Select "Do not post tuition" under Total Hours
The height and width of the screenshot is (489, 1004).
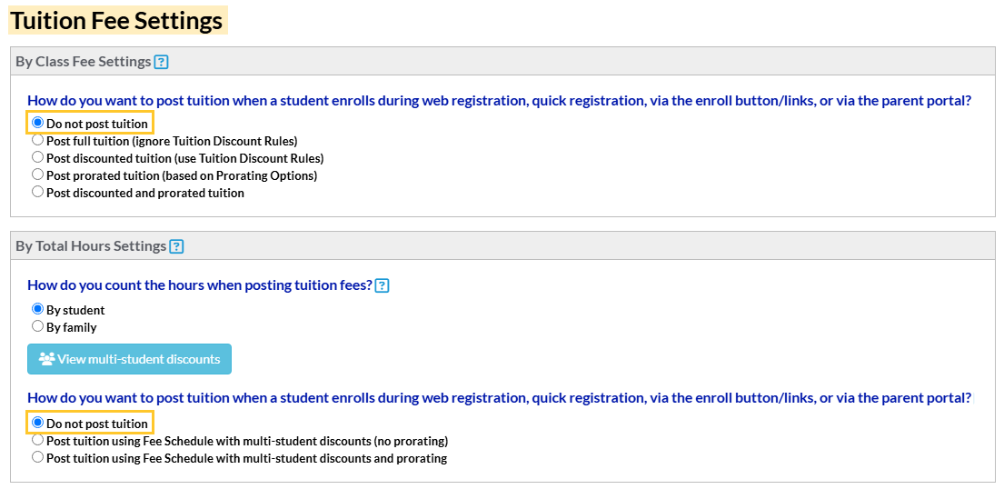pyautogui.click(x=37, y=423)
